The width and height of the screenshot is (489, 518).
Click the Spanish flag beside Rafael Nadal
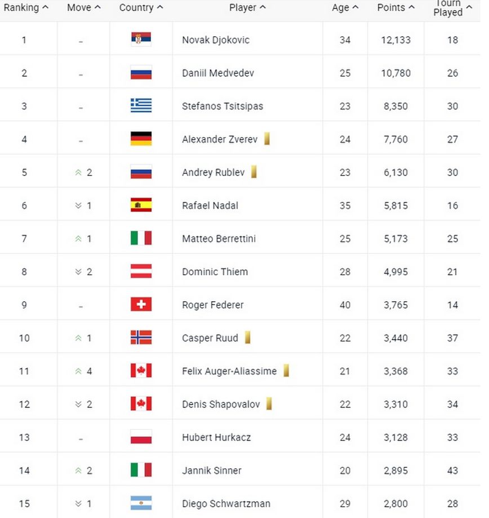141,205
